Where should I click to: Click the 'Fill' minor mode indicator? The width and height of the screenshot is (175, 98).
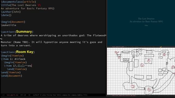85,95
